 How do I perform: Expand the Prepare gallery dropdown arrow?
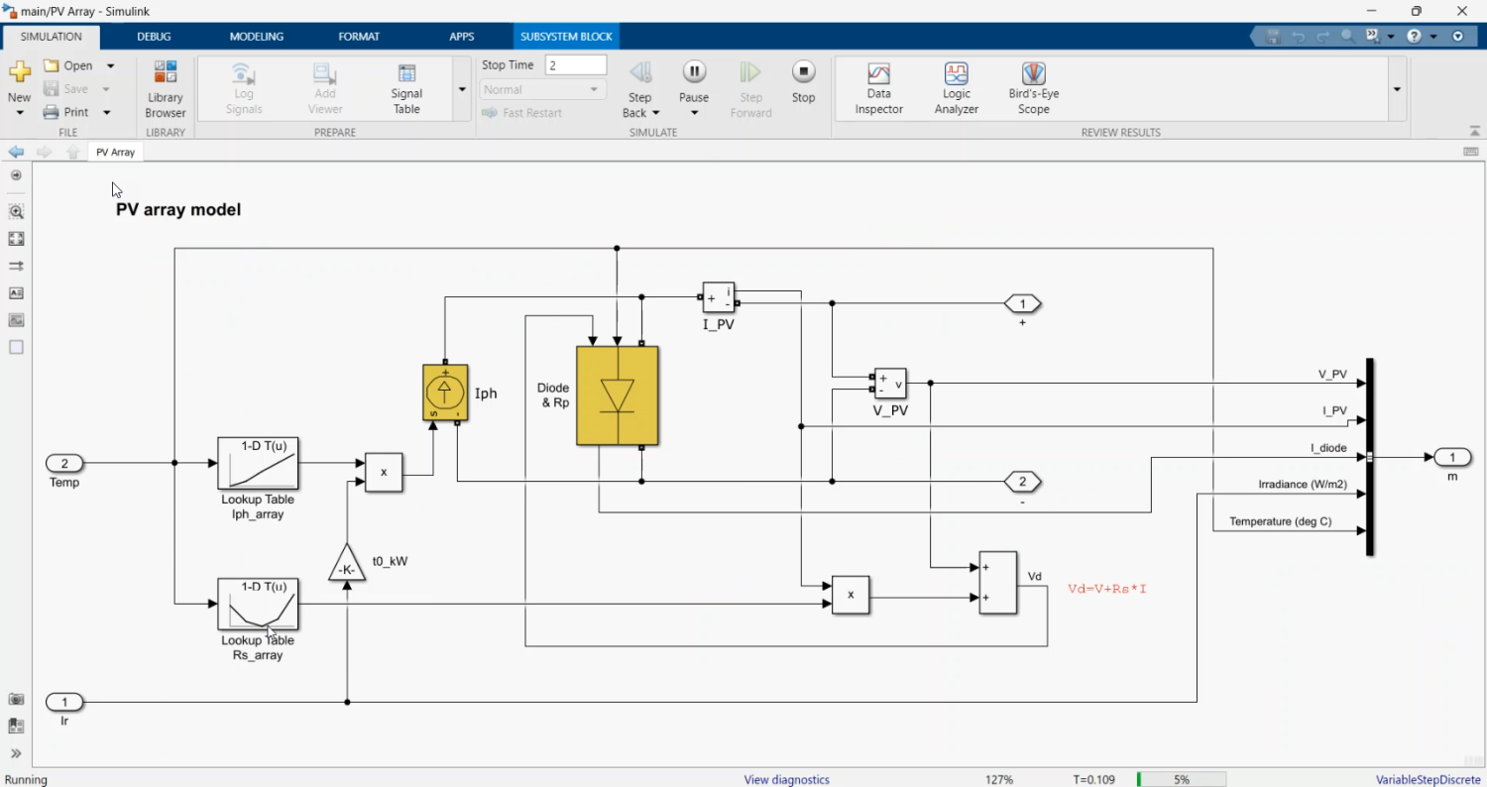click(462, 89)
